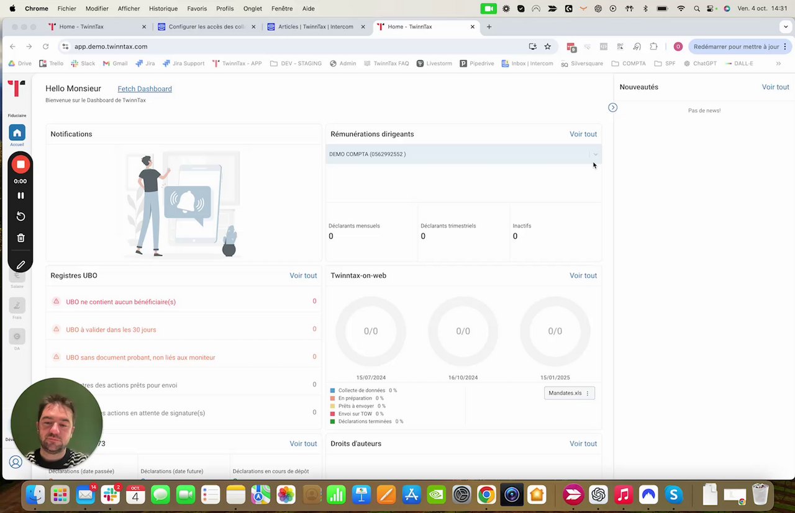This screenshot has width=795, height=513.
Task: Click Voir tout in Nouveautés panel
Action: click(775, 87)
